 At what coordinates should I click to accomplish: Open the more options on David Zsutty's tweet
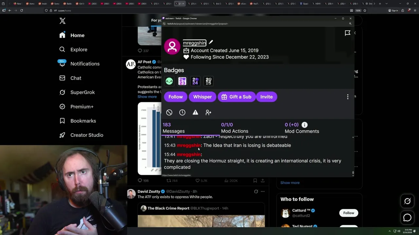263,192
